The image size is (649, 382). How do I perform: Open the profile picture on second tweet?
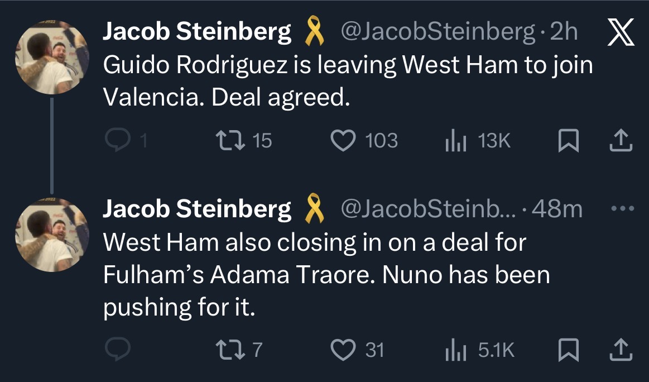pos(51,235)
